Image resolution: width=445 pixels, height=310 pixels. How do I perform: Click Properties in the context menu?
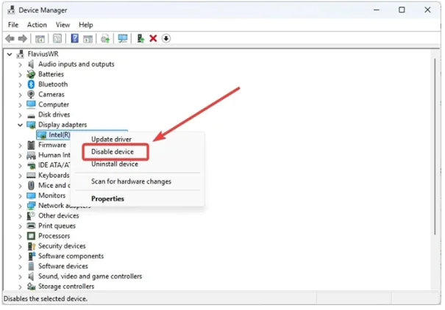coord(107,198)
